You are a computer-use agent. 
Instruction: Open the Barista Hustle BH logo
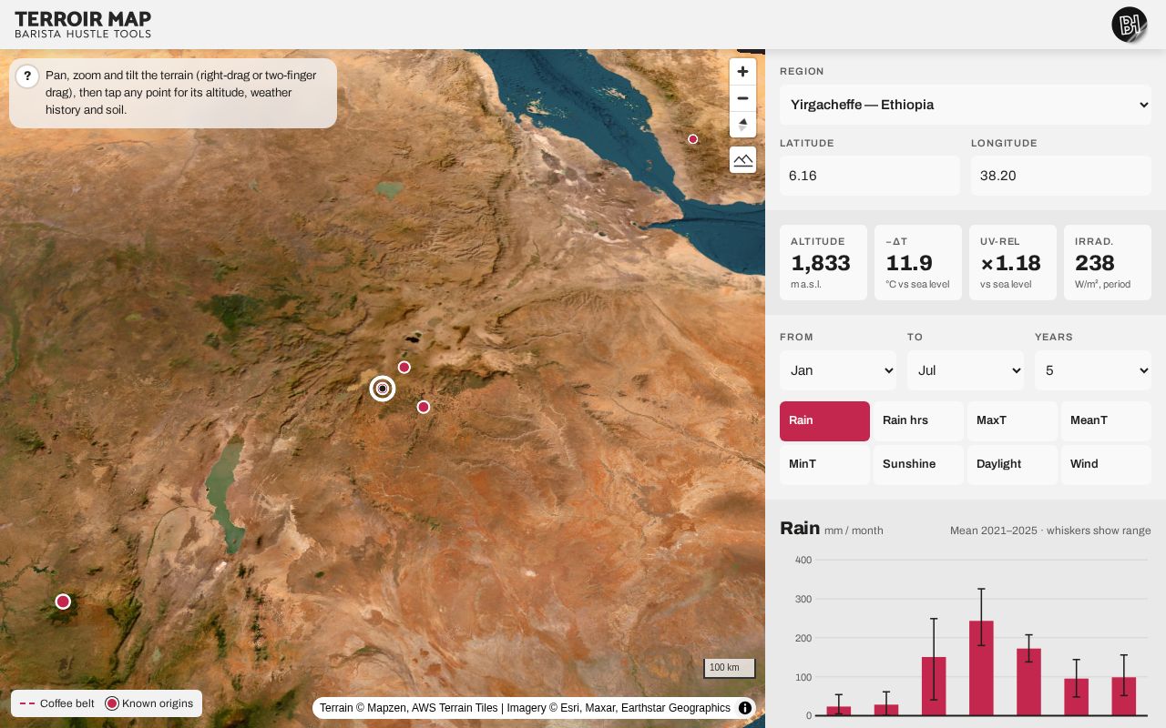(1130, 25)
